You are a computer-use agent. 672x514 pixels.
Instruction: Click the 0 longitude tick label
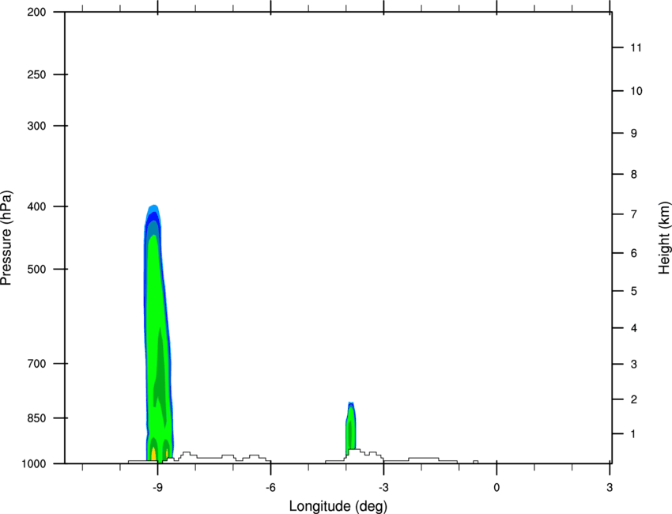coord(496,488)
